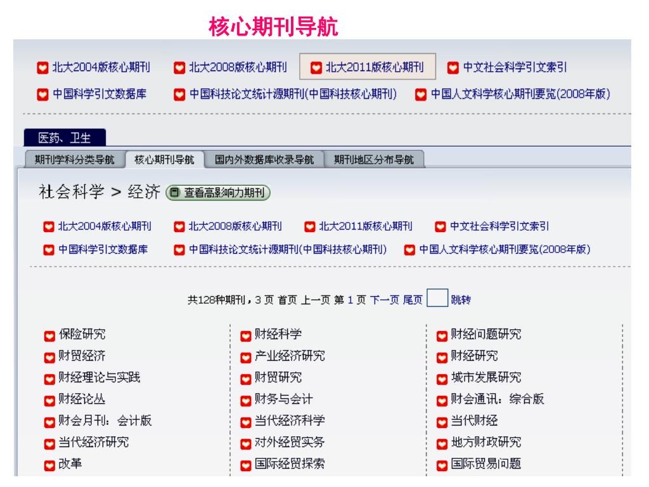Open top 中国人文科学核心期刊要览(2008年版) link
649x487 pixels.
click(x=521, y=94)
